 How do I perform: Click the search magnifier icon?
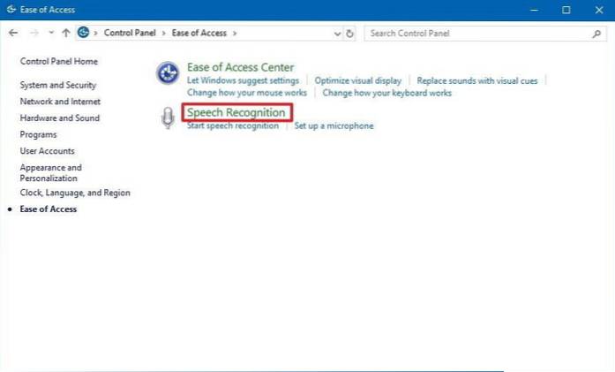coord(596,34)
